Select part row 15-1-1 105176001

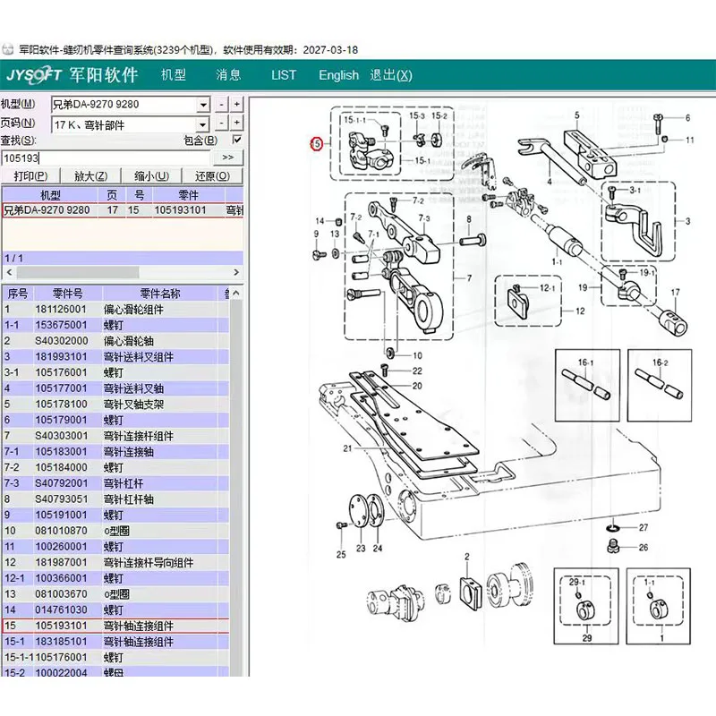coord(115,658)
